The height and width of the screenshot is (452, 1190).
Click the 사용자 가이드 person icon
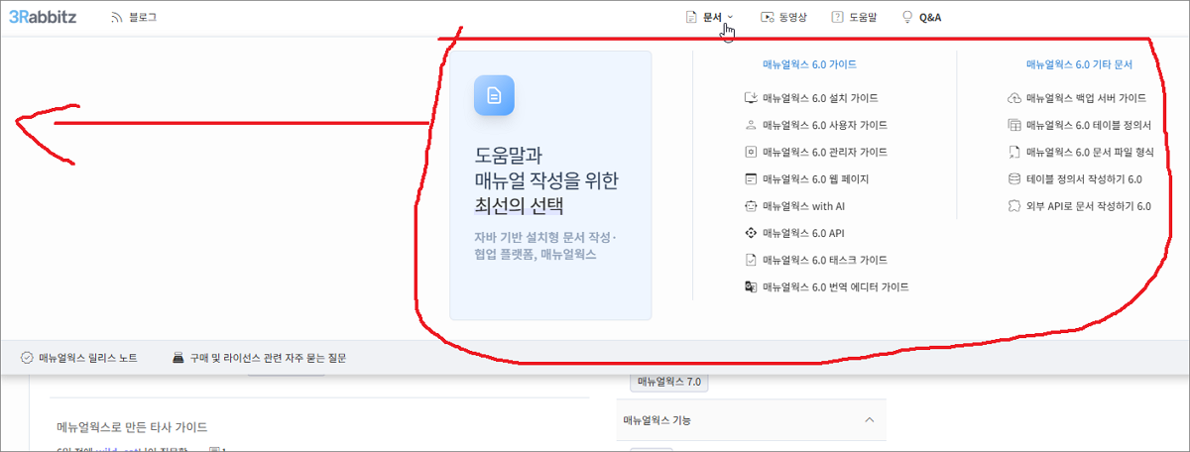coord(751,126)
